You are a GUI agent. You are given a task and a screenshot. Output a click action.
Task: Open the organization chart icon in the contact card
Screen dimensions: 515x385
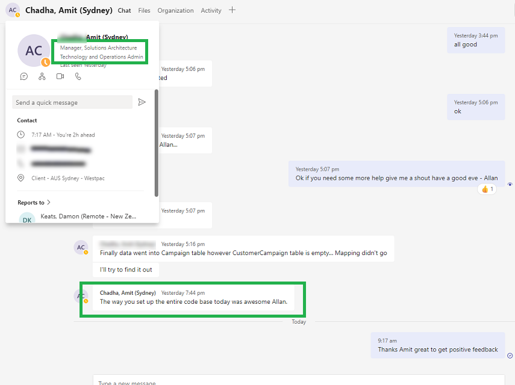[x=42, y=76]
